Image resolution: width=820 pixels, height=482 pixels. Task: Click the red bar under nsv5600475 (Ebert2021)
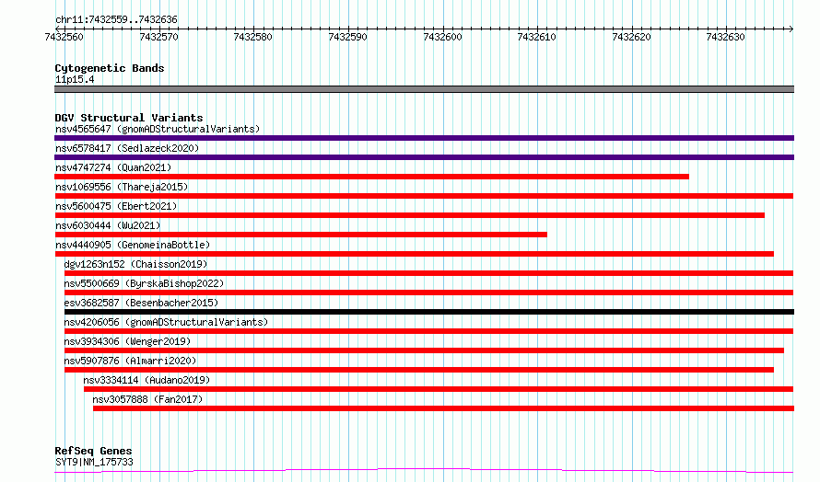tap(409, 215)
